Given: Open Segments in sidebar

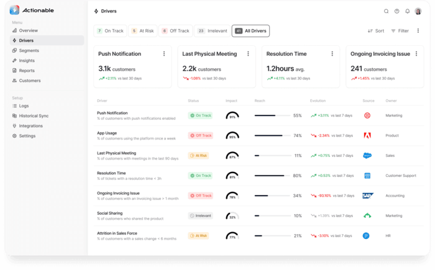Looking at the screenshot, I should tap(47, 50).
